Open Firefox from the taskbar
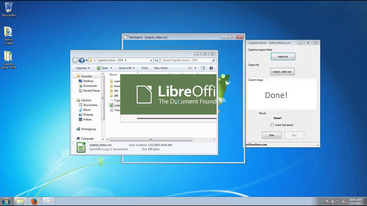 [x=34, y=201]
